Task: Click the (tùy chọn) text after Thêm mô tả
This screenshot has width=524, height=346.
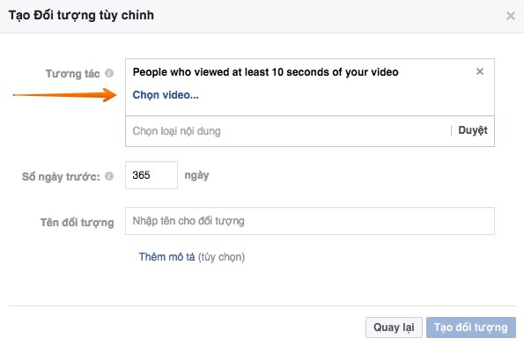Action: (x=221, y=257)
